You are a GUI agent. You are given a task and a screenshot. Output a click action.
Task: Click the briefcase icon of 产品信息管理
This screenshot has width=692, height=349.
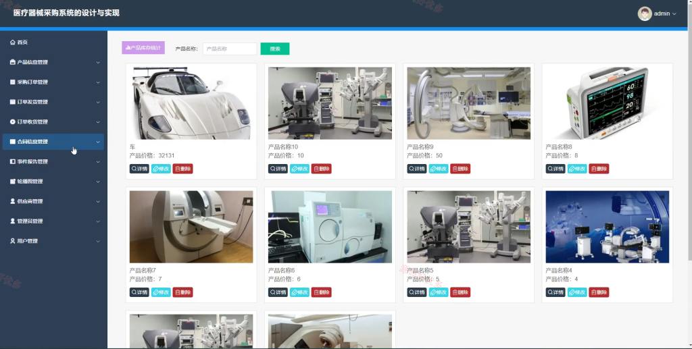tap(12, 62)
